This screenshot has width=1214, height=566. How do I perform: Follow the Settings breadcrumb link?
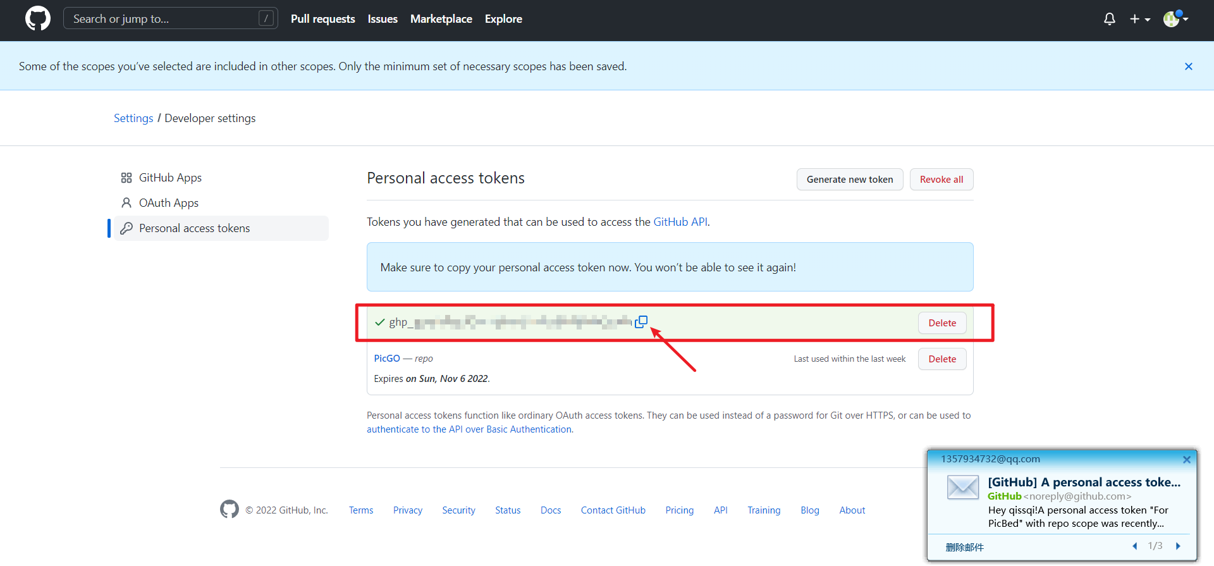133,118
